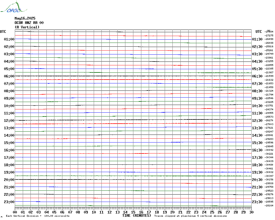This screenshot has height=220, width=275.
Task: Click the "06:00" left time label
Action: (9, 76)
